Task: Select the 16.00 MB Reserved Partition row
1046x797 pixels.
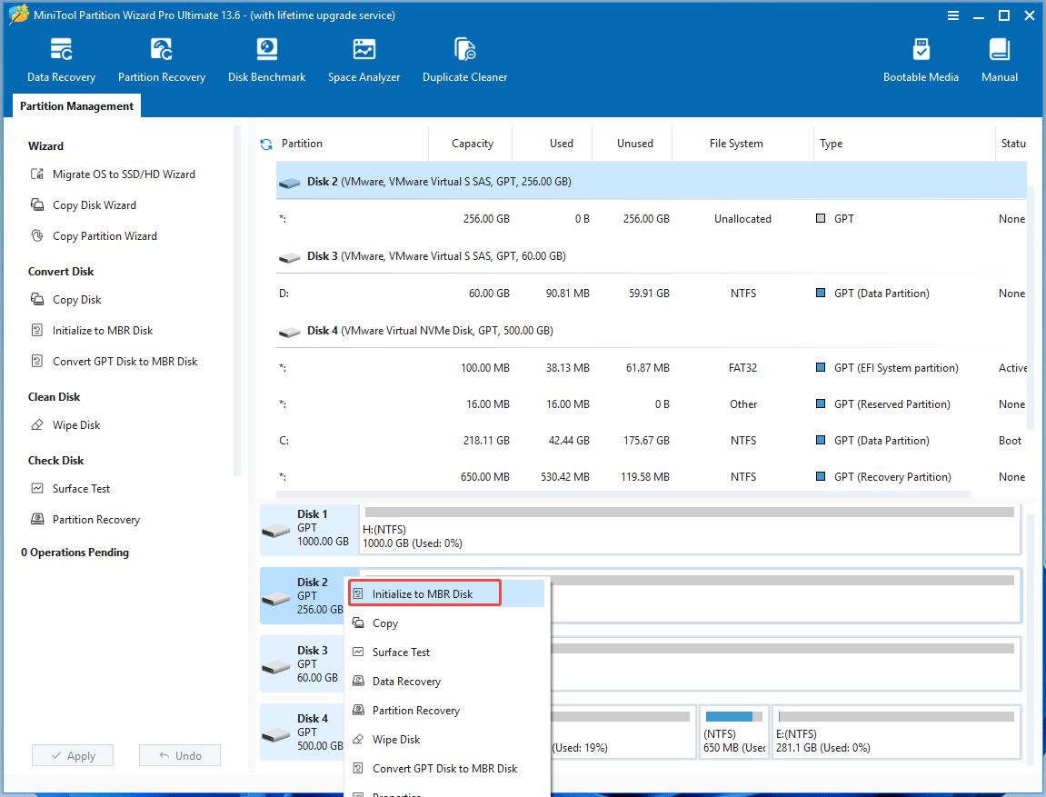Action: [x=651, y=404]
